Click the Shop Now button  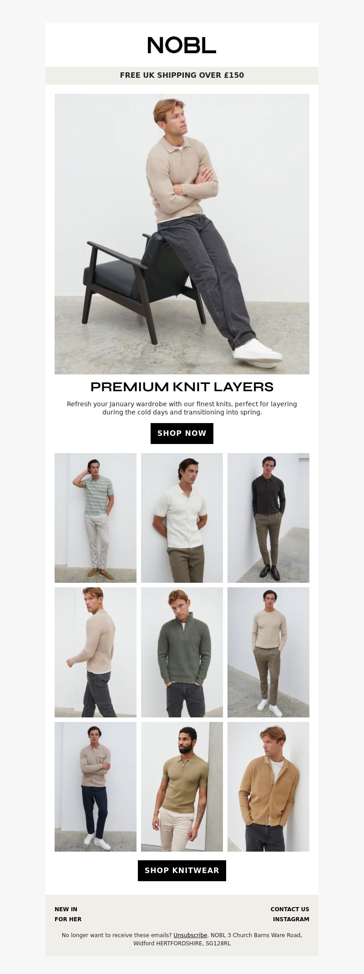182,433
